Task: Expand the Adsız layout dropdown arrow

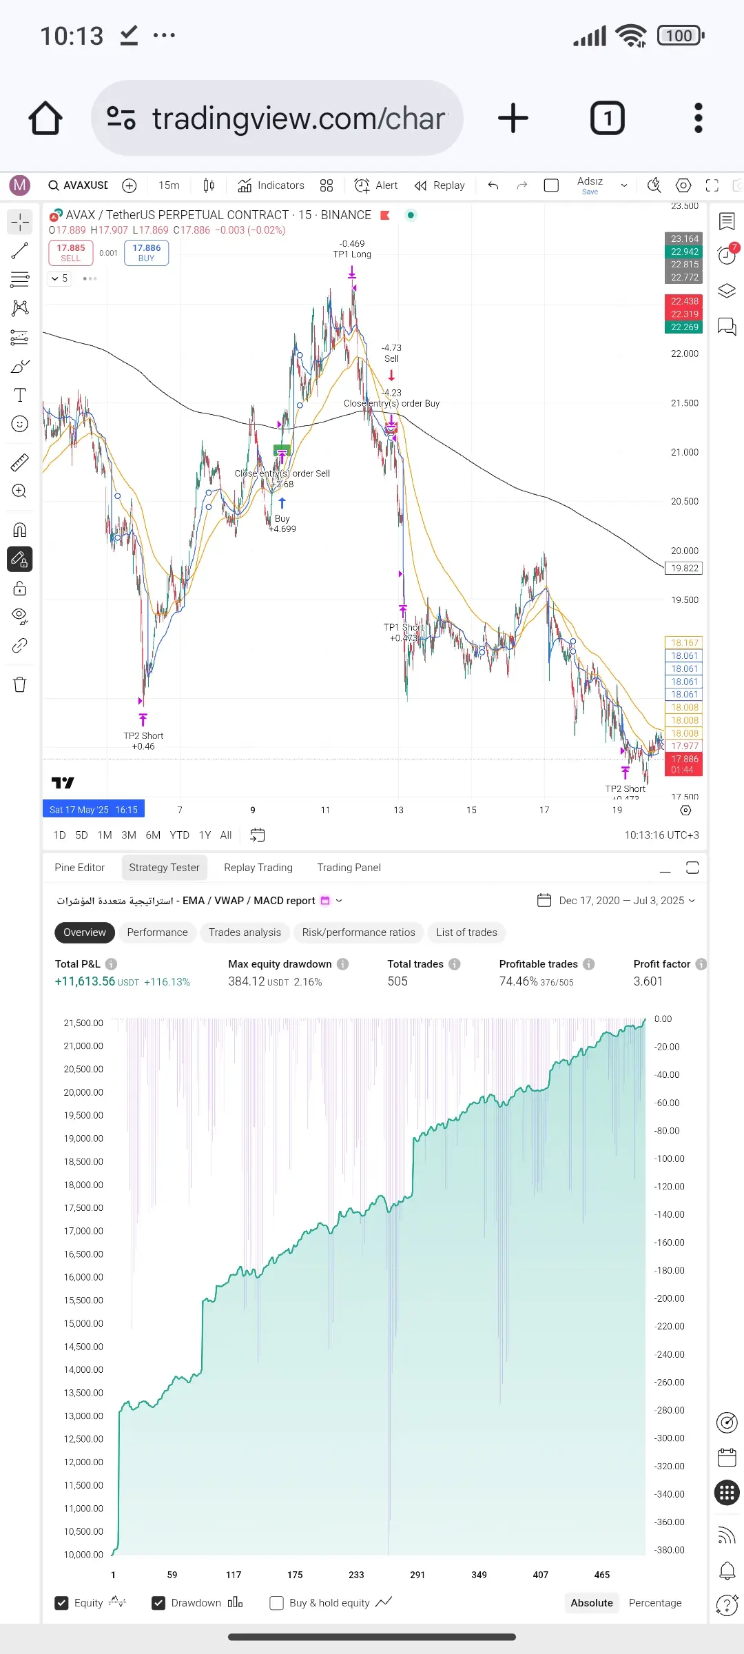Action: click(624, 185)
